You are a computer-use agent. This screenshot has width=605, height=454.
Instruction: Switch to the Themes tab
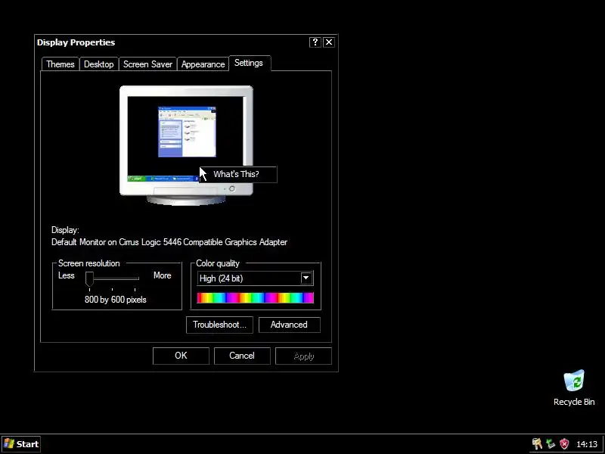click(60, 64)
